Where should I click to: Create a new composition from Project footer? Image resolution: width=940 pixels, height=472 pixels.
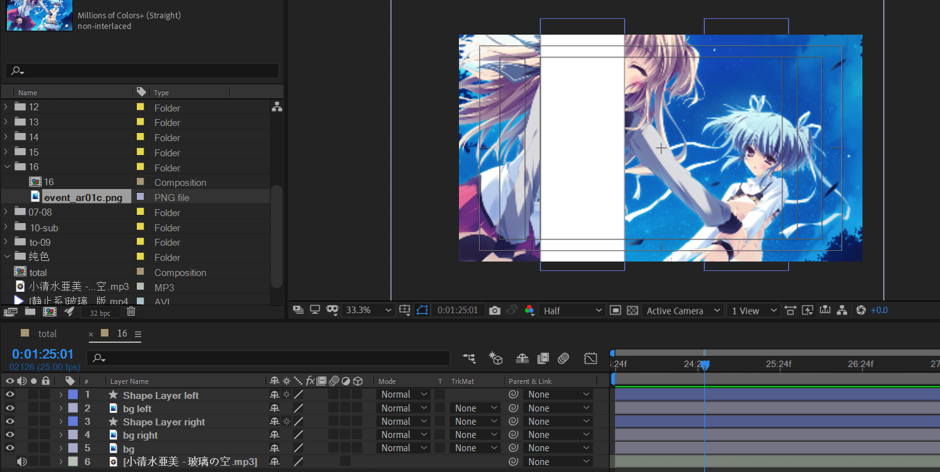click(49, 311)
